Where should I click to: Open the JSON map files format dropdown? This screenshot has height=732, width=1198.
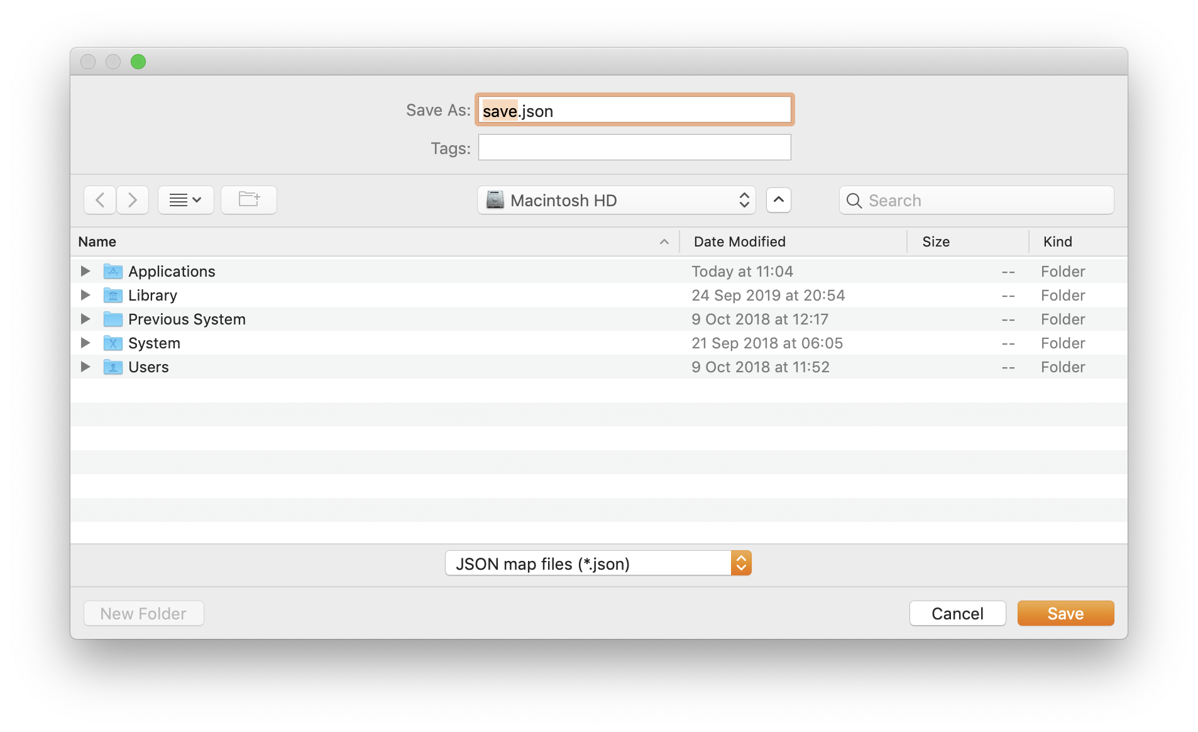coord(598,563)
